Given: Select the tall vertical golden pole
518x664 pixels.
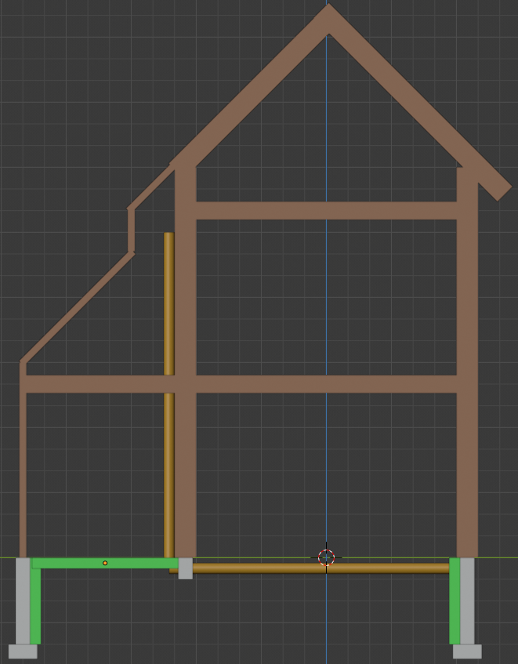Looking at the screenshot, I should tap(168, 394).
